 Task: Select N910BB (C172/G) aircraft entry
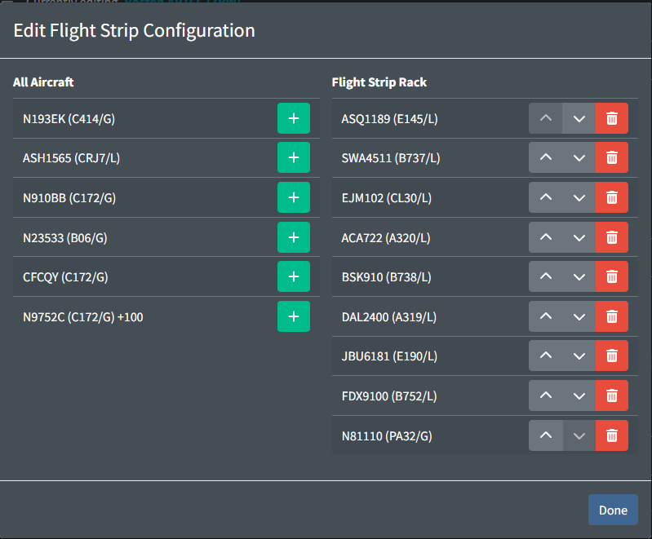click(x=69, y=198)
